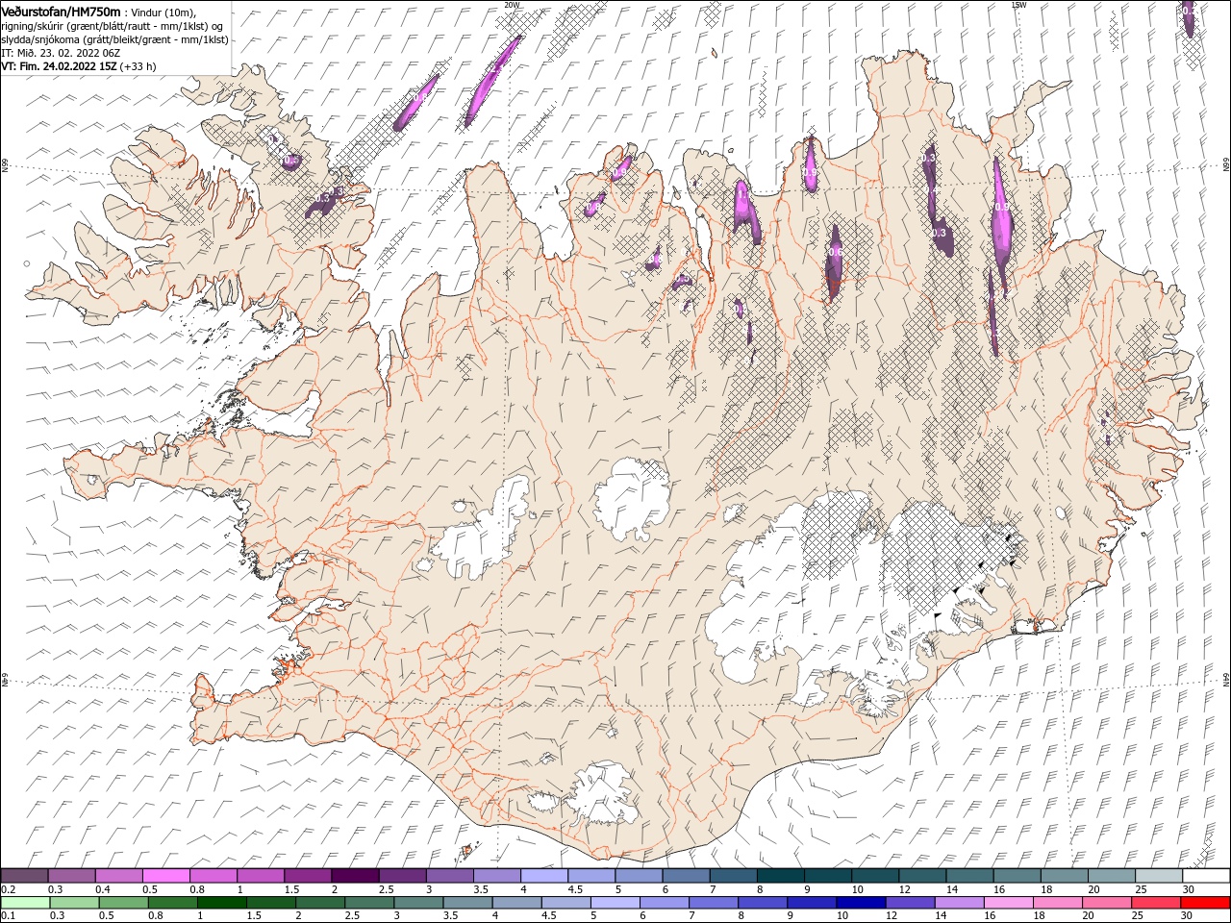
Task: Pick the top-row swatch labeled 4
Action: tap(543, 876)
